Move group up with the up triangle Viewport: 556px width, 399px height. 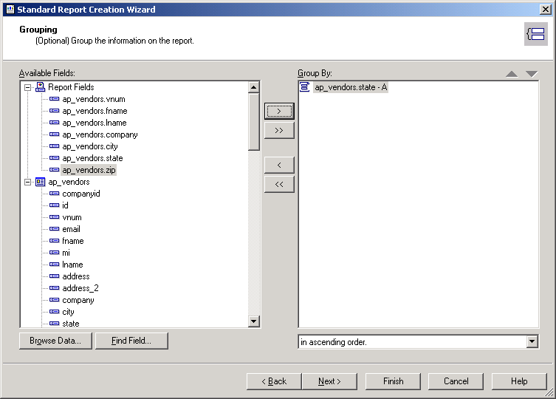tap(512, 74)
